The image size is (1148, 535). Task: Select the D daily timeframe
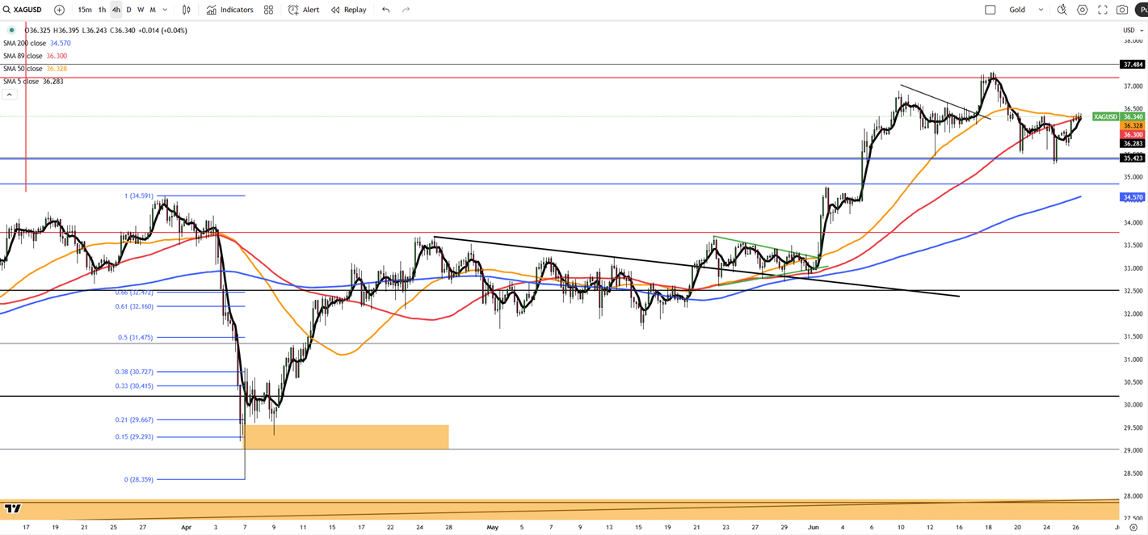pos(128,10)
